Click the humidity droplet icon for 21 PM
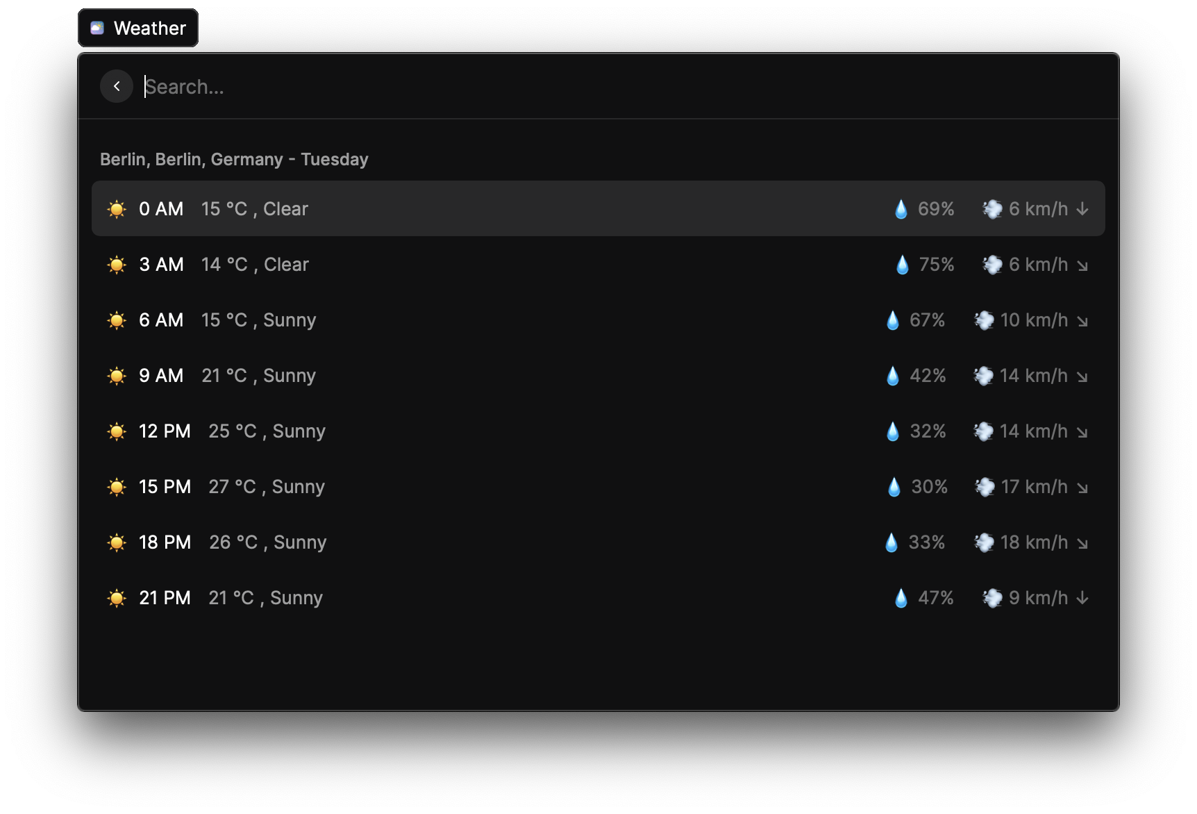 pos(901,597)
